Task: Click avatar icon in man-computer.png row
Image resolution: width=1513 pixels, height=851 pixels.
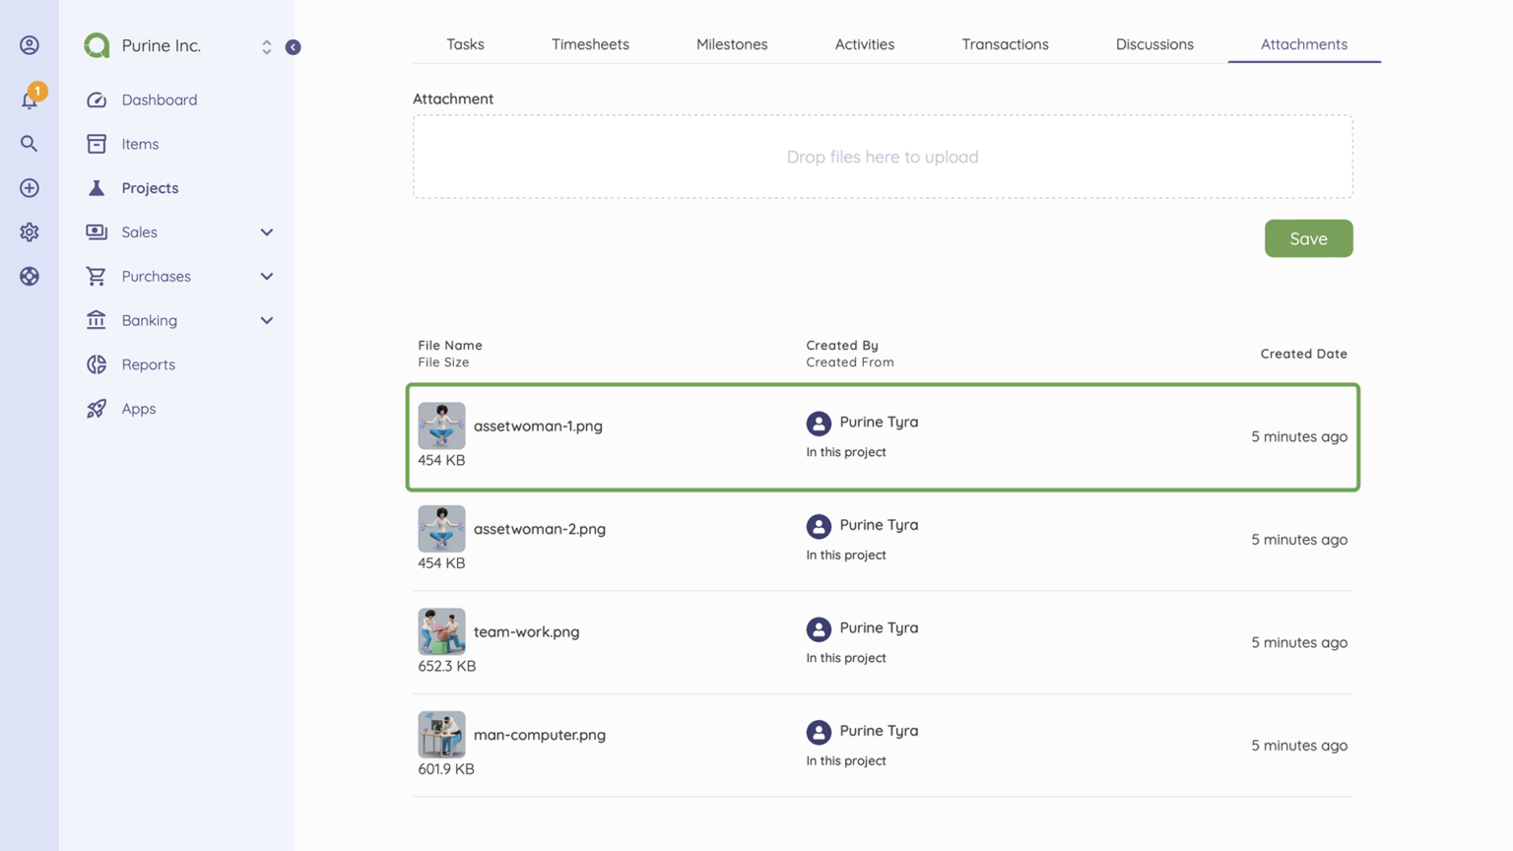Action: coord(819,732)
